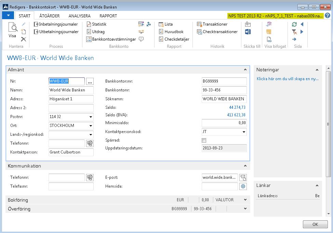Switch to the ÅTGÄRDER tab
333x233 pixels.
tap(50, 16)
